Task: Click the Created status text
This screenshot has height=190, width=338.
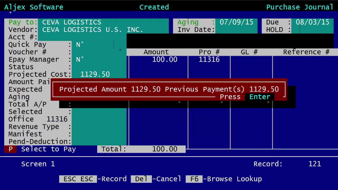Action: [154, 7]
